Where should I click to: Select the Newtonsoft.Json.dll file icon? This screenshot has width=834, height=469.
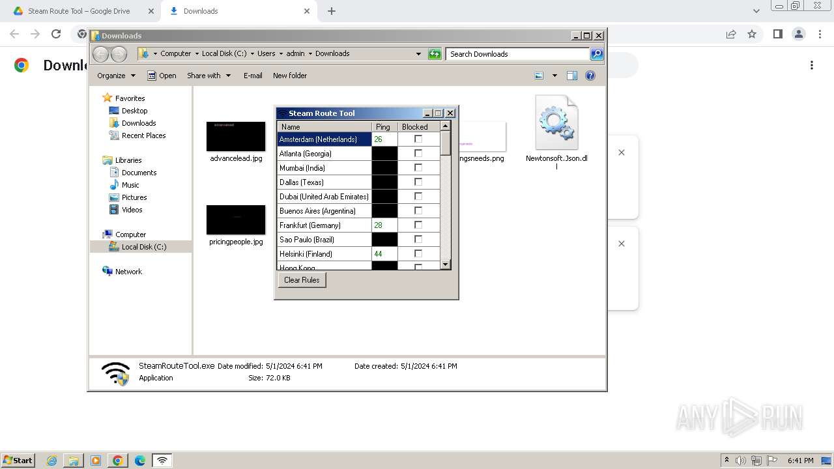point(556,122)
